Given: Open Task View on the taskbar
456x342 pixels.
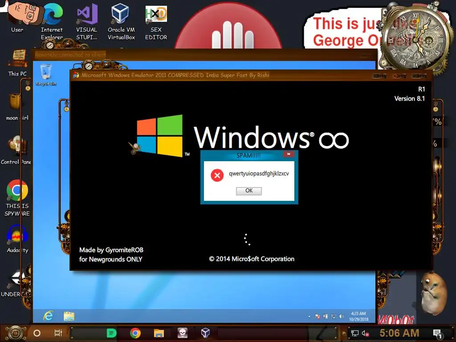Looking at the screenshot, I should click(58, 333).
